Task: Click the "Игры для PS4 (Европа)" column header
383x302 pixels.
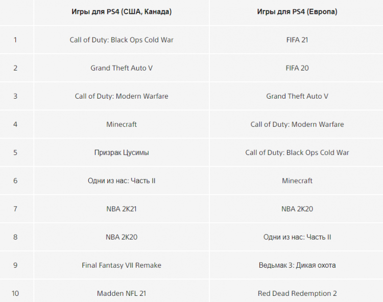Action: tap(297, 12)
